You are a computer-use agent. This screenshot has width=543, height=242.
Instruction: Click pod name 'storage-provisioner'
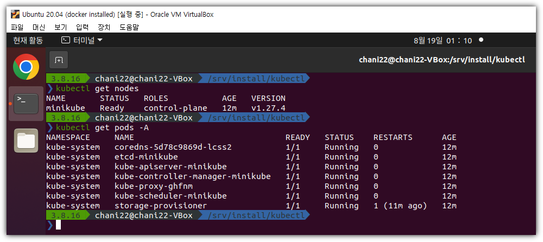point(161,206)
